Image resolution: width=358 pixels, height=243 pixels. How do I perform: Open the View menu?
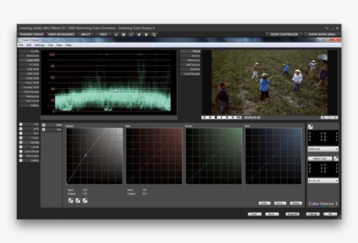coord(59,45)
